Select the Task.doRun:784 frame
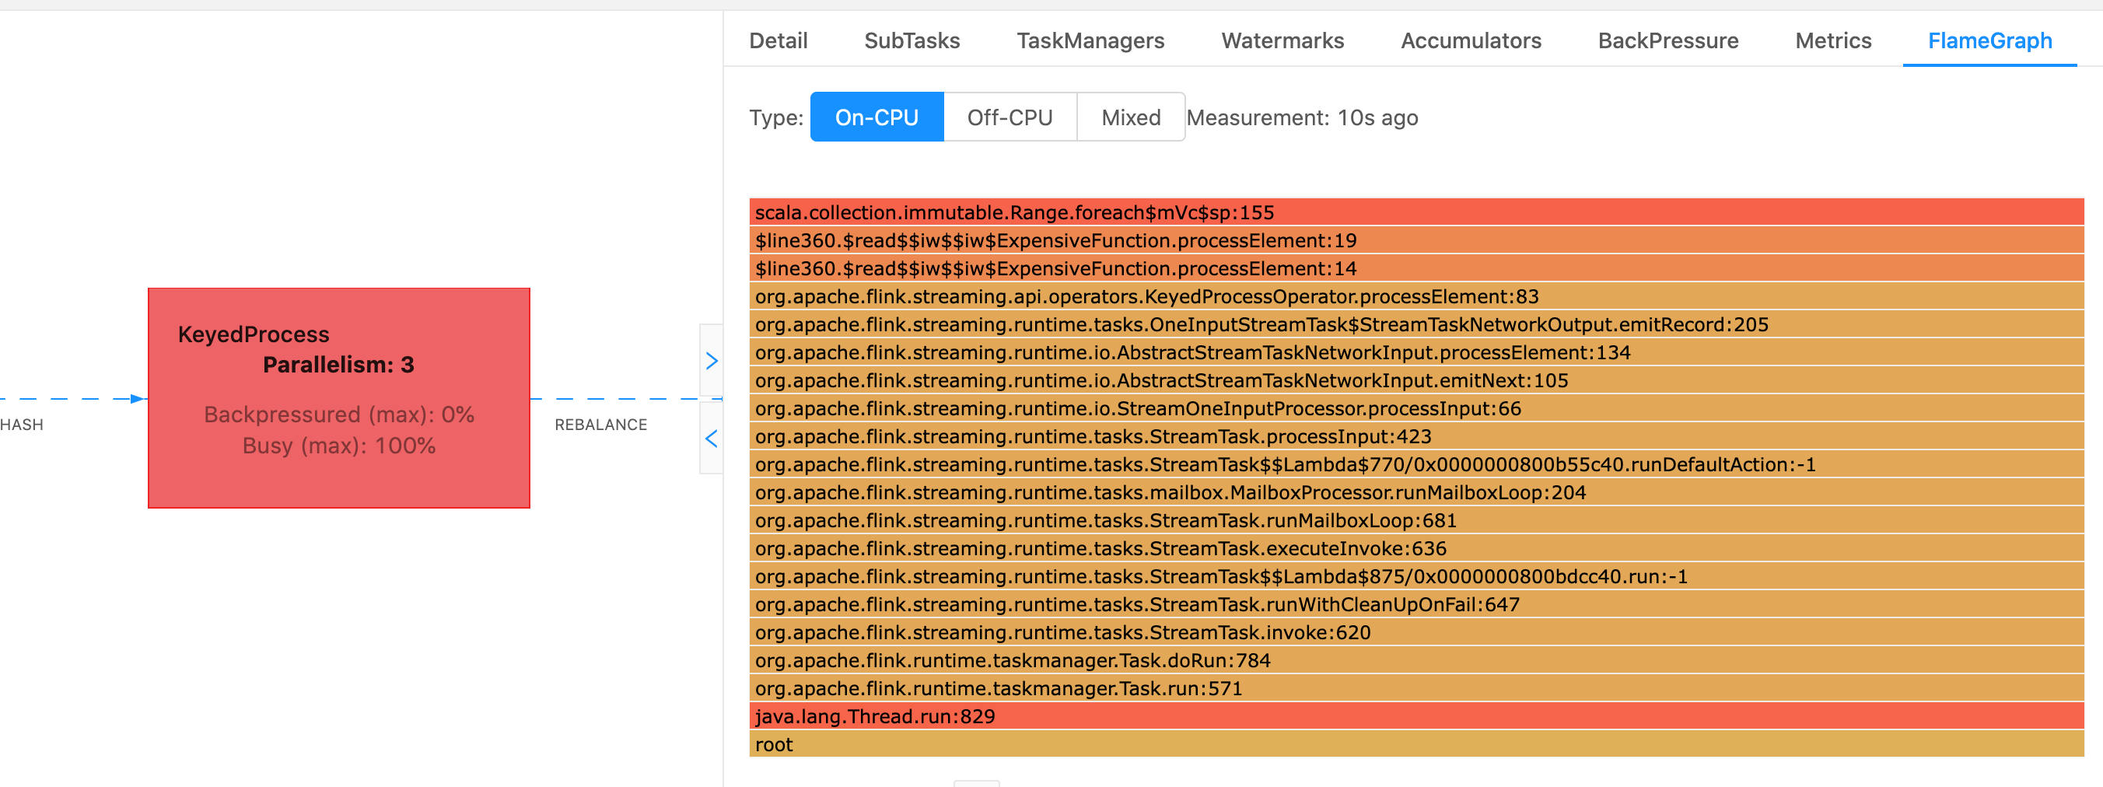2103x787 pixels. click(x=1415, y=660)
